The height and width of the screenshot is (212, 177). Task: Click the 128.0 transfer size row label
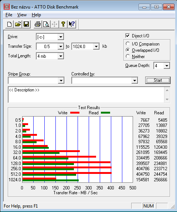click(x=16, y=163)
